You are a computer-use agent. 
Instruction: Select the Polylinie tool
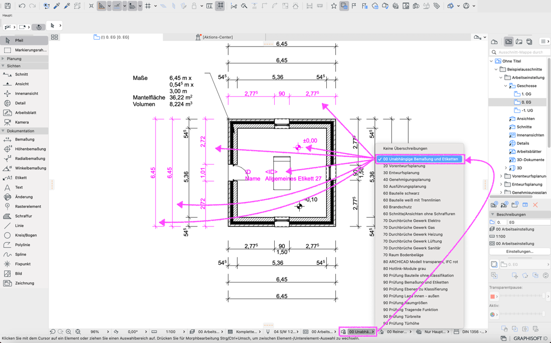click(24, 244)
